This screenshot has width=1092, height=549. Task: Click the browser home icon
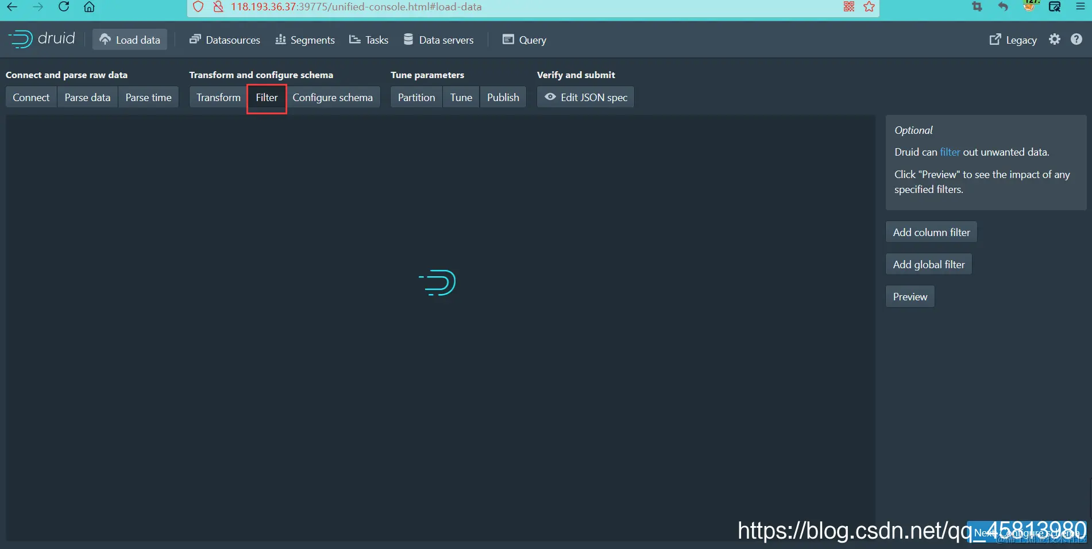coord(89,7)
